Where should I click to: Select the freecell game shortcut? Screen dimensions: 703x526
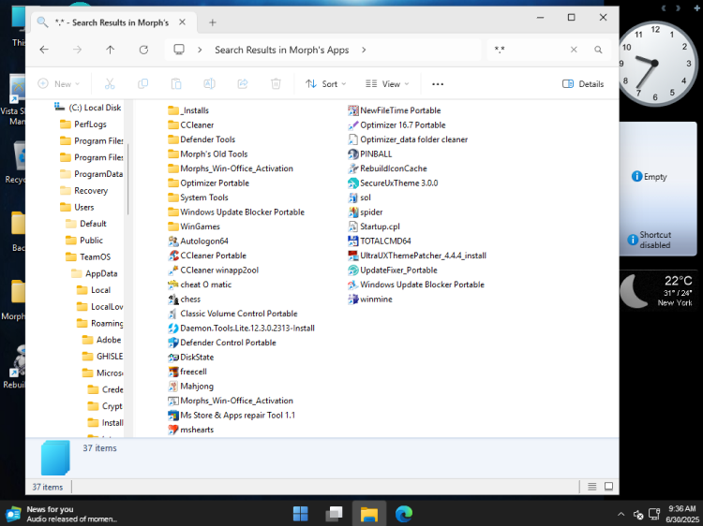pos(187,372)
